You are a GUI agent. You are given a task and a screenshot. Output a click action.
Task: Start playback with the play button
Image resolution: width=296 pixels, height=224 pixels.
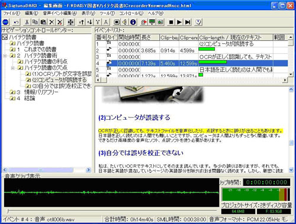click(x=179, y=22)
